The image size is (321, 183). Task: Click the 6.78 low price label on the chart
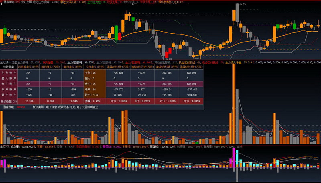[169, 59]
